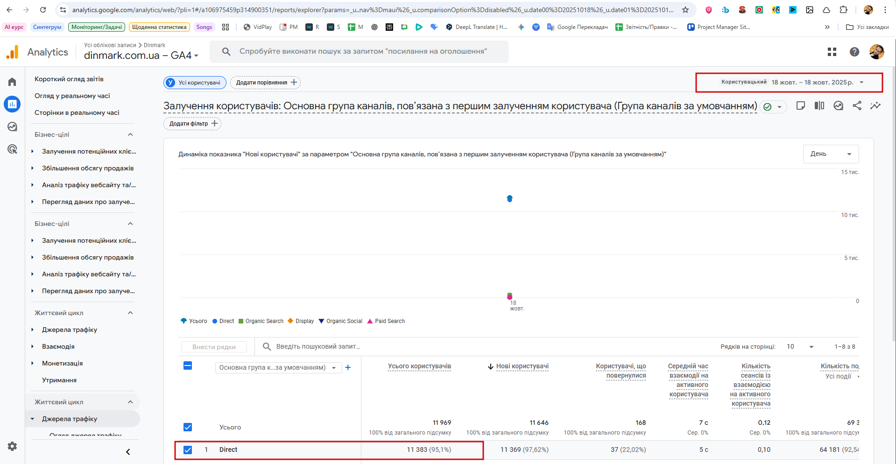Toggle the select-all checkbox in table header
Viewport: 896px width, 464px height.
click(188, 366)
